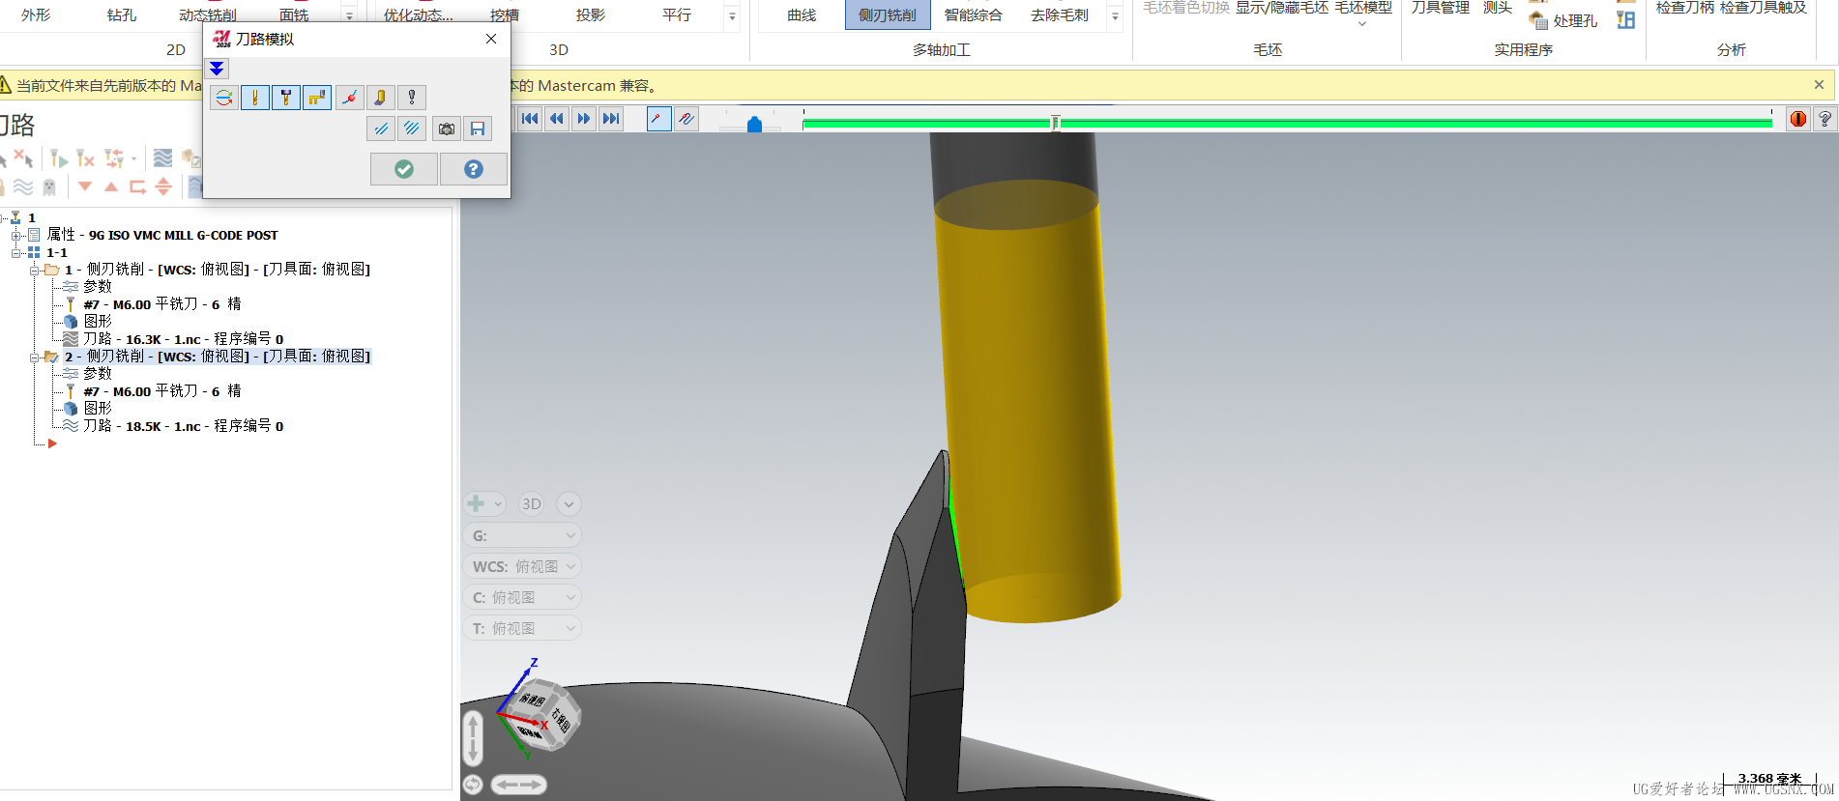The image size is (1839, 801).
Task: Open the WCS: 俯视图 dropdown
Action: (523, 566)
